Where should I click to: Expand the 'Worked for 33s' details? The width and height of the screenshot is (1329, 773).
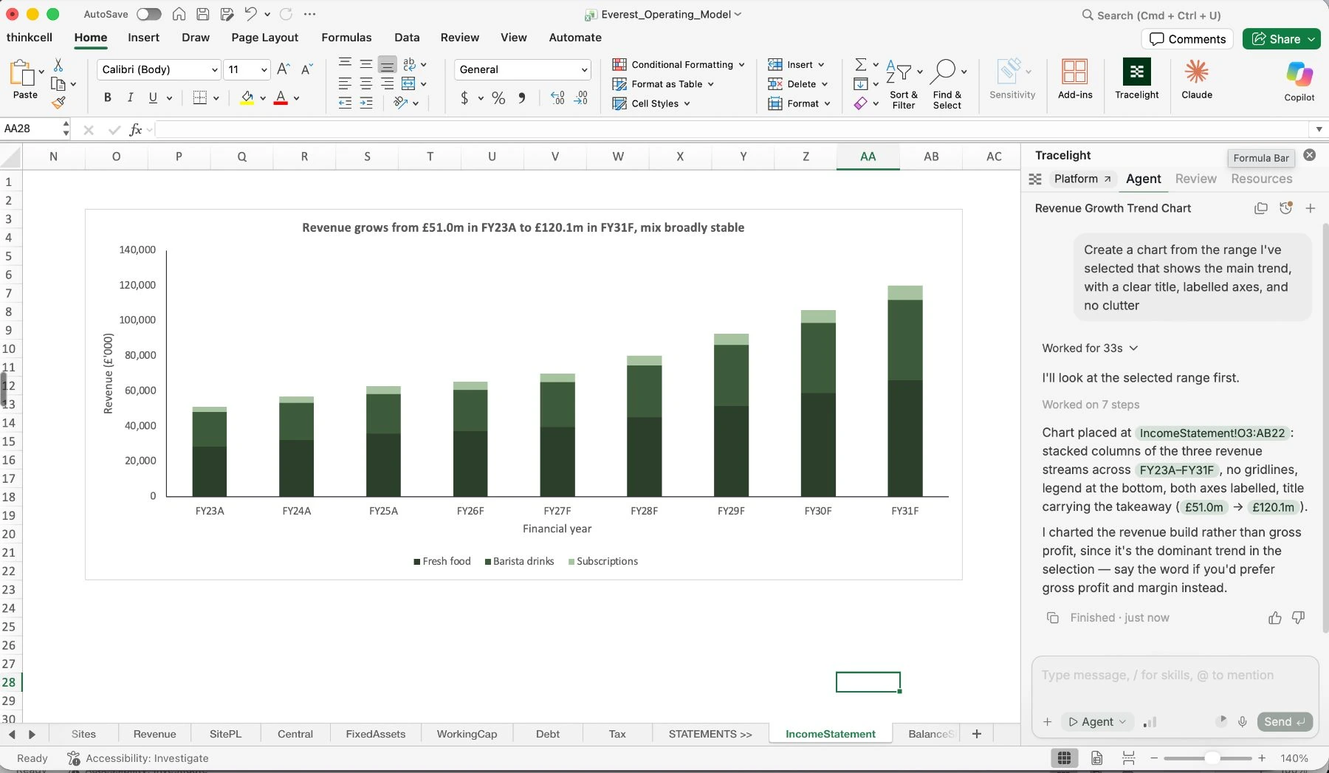[x=1090, y=348]
